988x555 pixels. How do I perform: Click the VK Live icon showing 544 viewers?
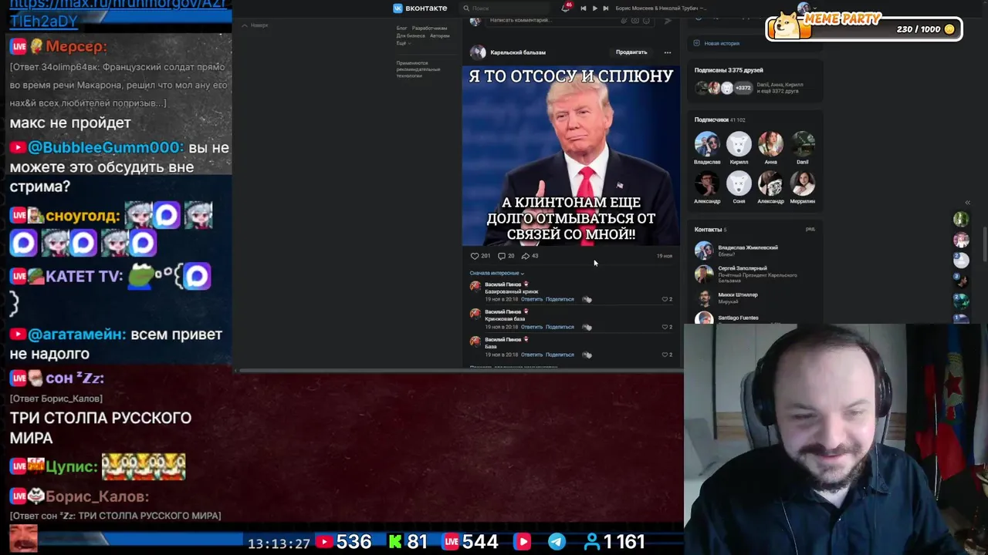452,542
